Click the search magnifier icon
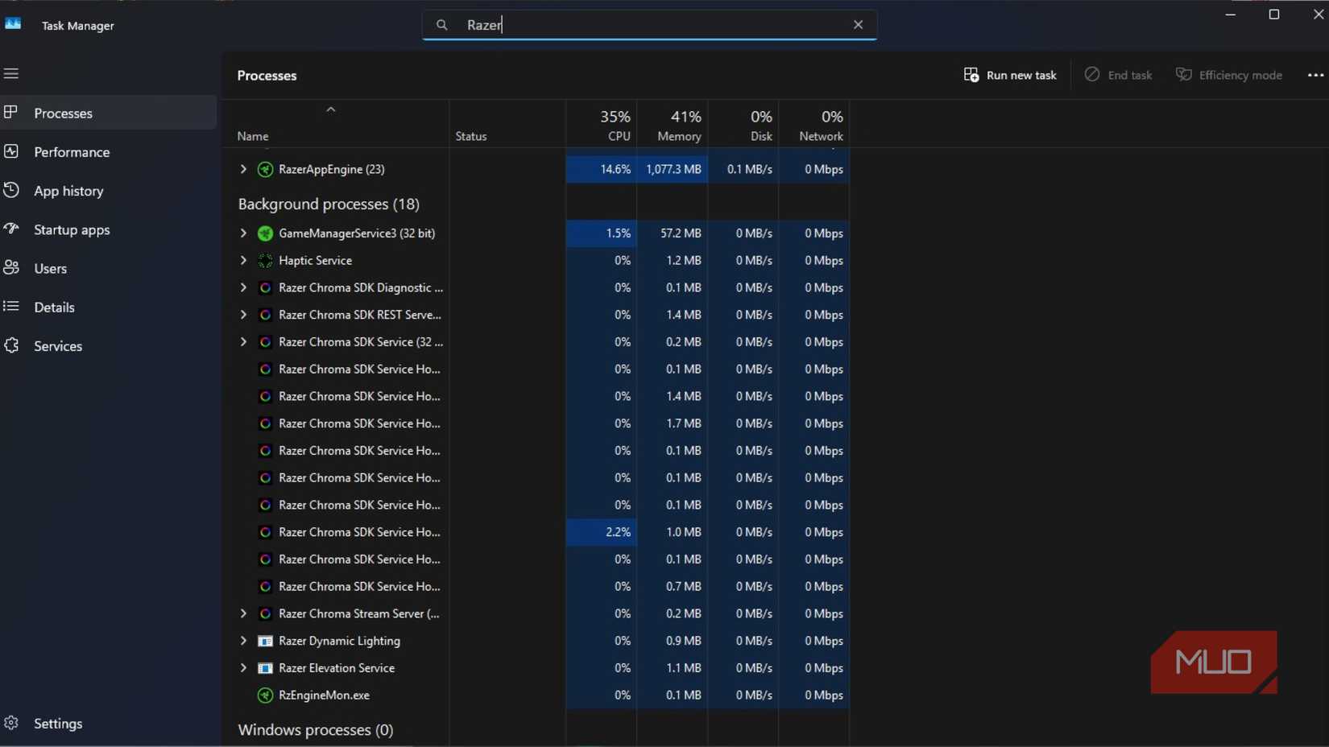1329x747 pixels. (x=442, y=25)
